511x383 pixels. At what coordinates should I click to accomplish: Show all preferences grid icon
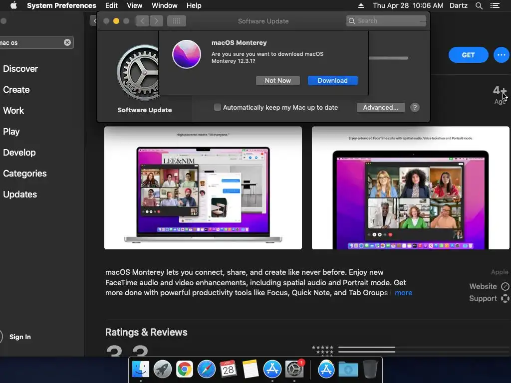[177, 21]
